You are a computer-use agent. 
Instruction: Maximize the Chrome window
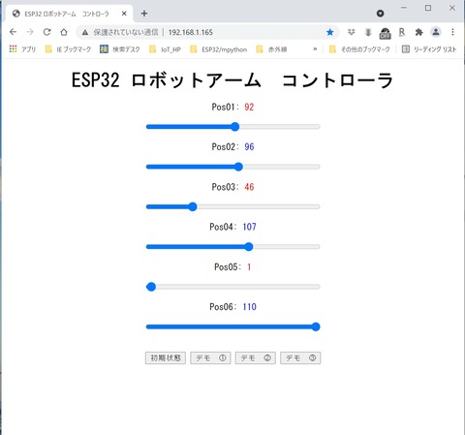point(428,8)
